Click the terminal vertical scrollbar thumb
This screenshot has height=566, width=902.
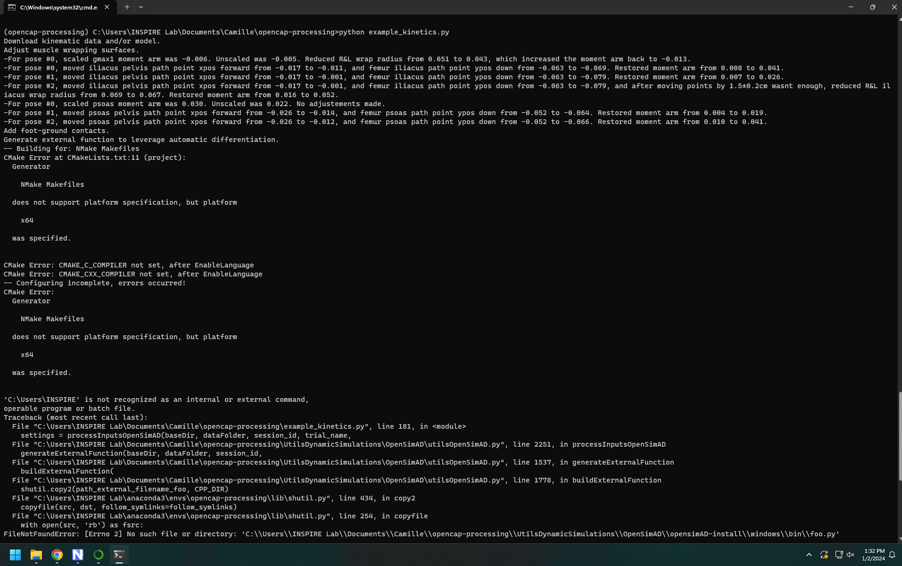point(900,436)
